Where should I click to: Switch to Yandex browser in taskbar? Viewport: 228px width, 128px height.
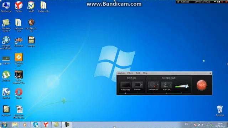tap(46, 125)
